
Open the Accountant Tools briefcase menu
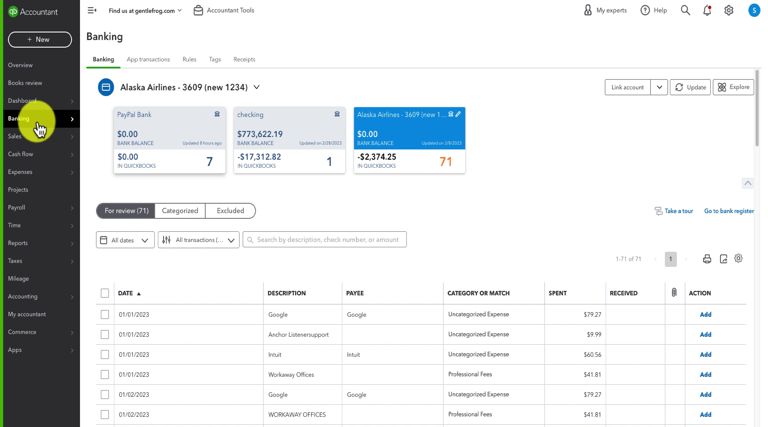pyautogui.click(x=224, y=10)
